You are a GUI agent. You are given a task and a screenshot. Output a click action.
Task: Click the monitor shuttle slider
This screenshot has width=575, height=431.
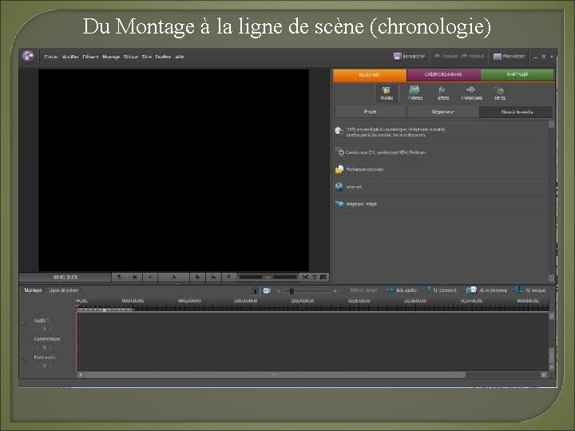pos(268,277)
